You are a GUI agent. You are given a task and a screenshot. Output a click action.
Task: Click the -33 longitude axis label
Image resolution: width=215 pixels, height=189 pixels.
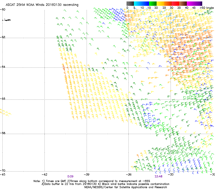[x=171, y=174]
